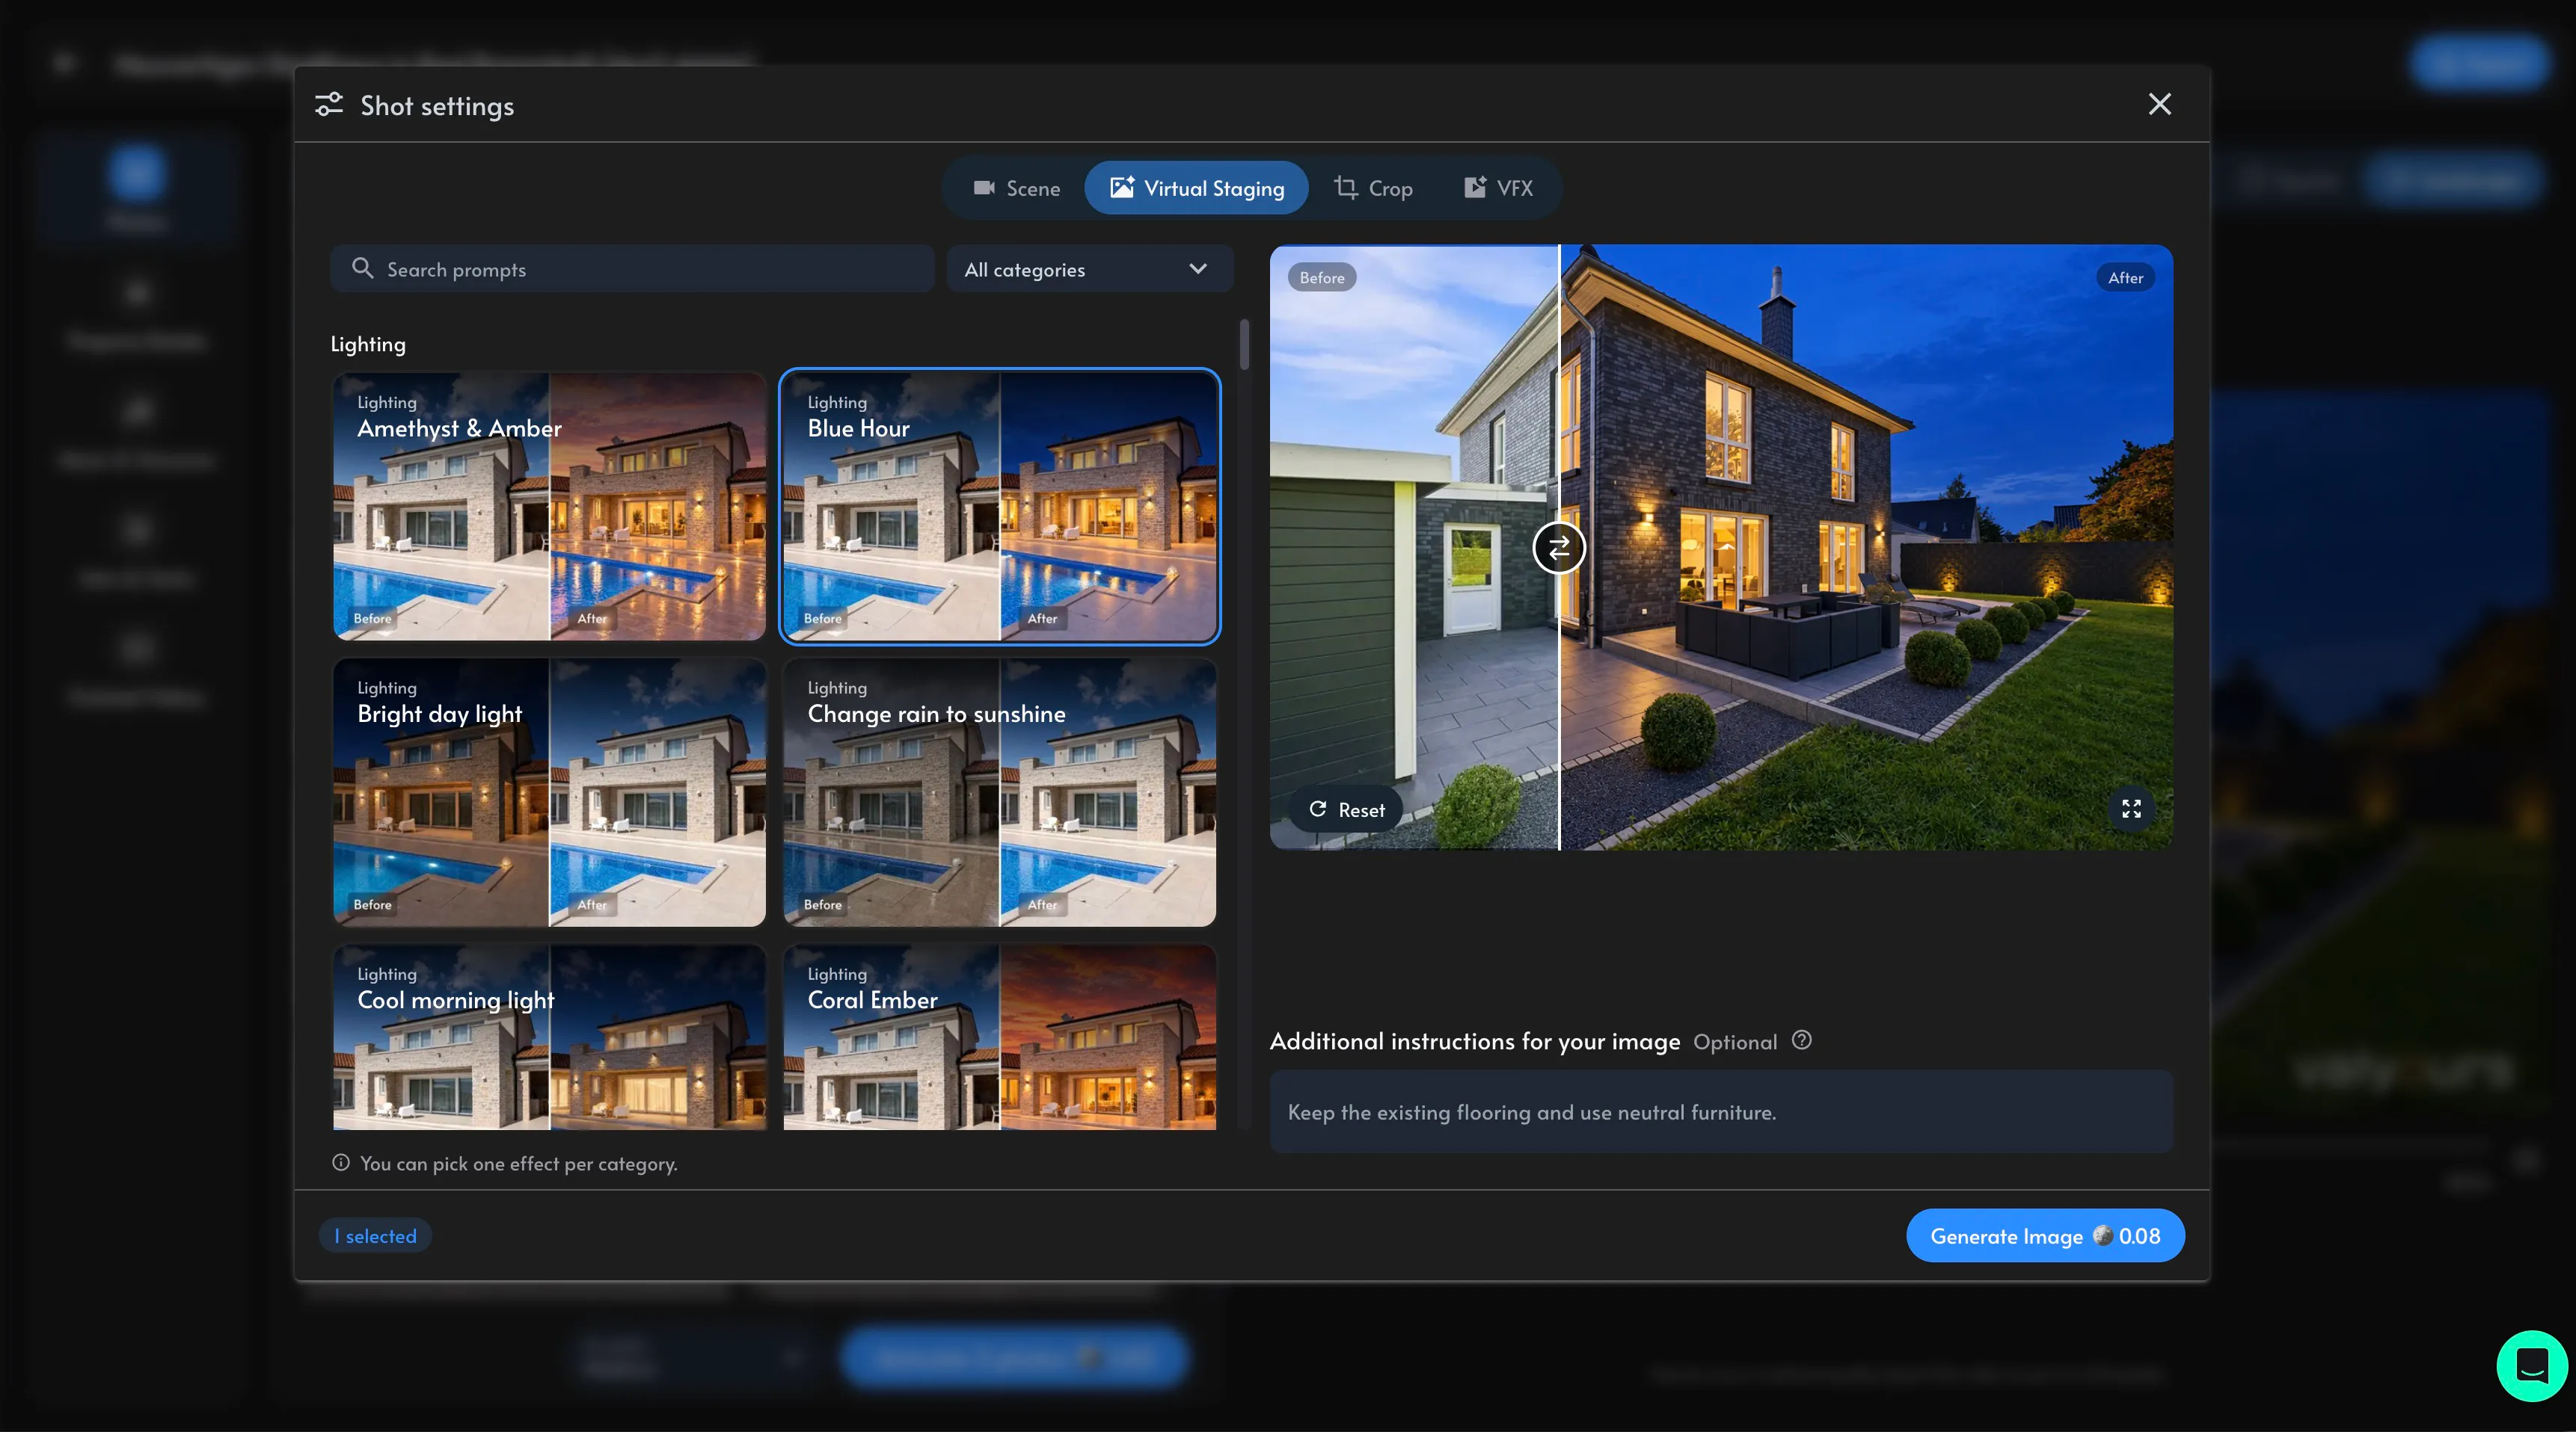Expand the All categories dropdown

coord(1089,269)
